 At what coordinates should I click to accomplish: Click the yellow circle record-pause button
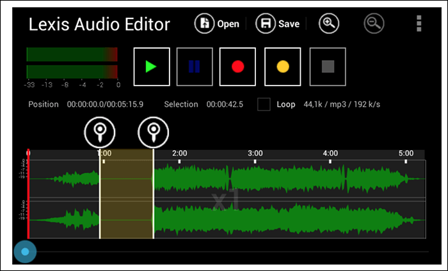(x=283, y=66)
